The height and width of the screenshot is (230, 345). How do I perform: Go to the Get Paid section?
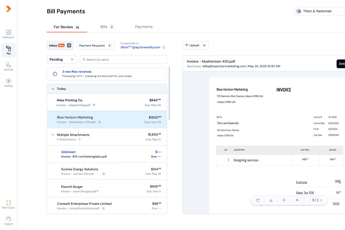pyautogui.click(x=8, y=66)
